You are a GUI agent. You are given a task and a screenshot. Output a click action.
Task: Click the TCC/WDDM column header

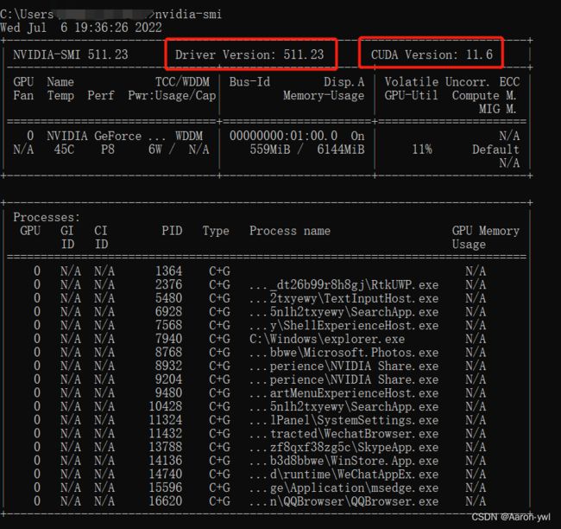point(182,82)
